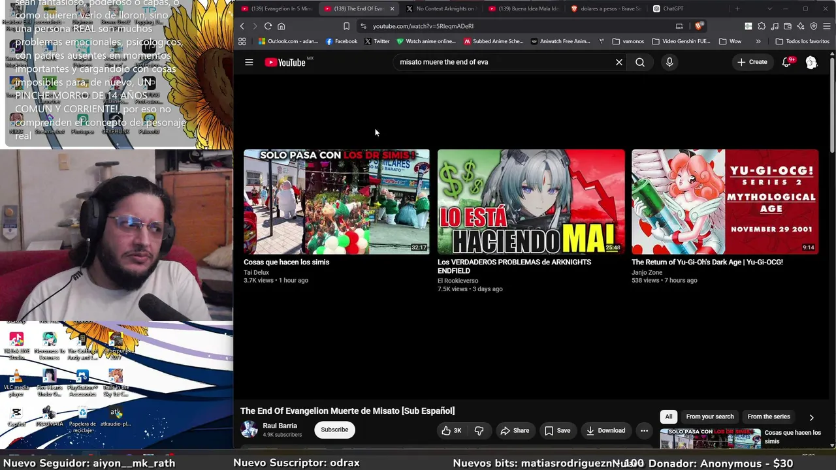Select From the series filter chip
The height and width of the screenshot is (470, 836).
(x=769, y=416)
